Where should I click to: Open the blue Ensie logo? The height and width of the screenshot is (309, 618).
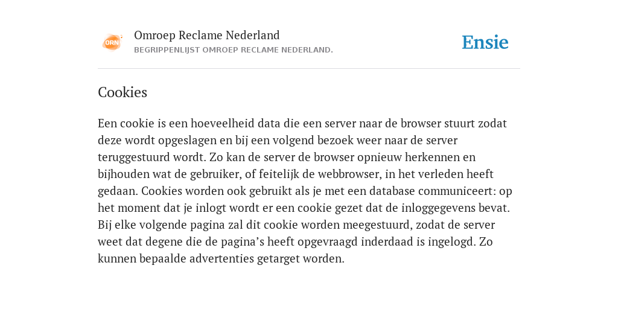pyautogui.click(x=485, y=42)
